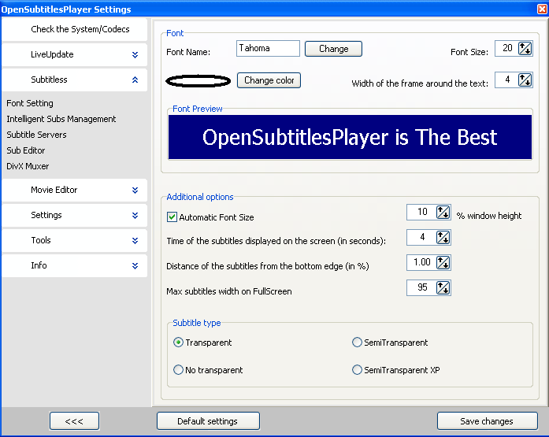Expand the Movie Editor section chevron

(135, 190)
